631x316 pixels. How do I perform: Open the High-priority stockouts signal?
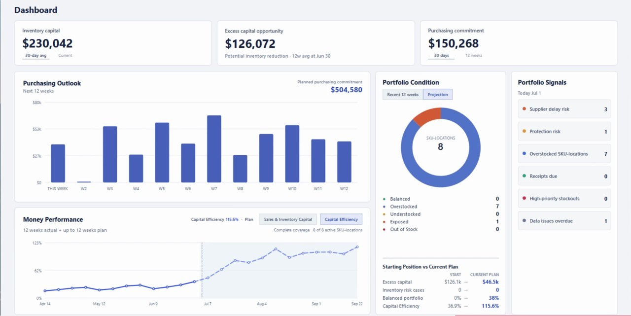tap(564, 199)
